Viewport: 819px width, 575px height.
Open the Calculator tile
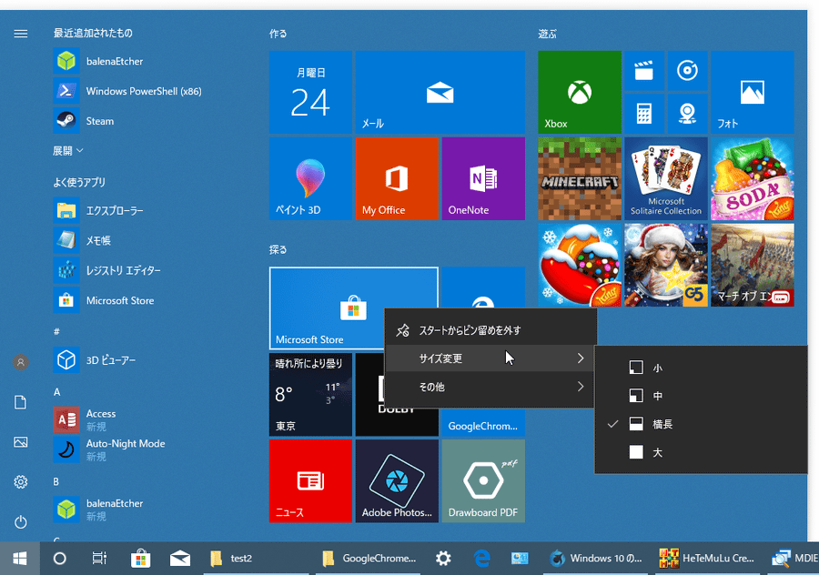click(x=644, y=114)
